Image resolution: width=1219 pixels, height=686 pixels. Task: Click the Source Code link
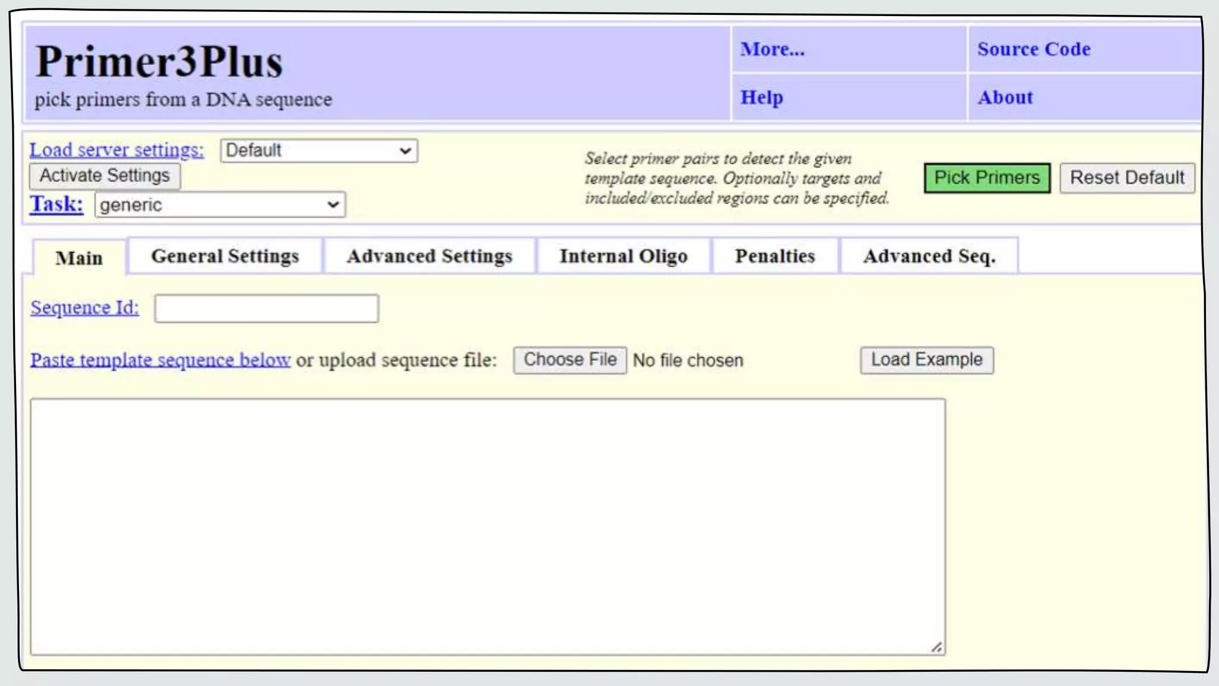point(1033,49)
